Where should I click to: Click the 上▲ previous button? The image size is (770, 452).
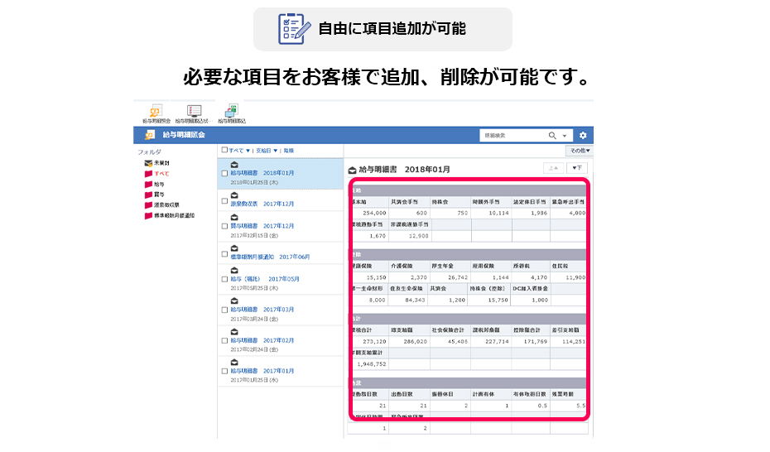pyautogui.click(x=553, y=168)
